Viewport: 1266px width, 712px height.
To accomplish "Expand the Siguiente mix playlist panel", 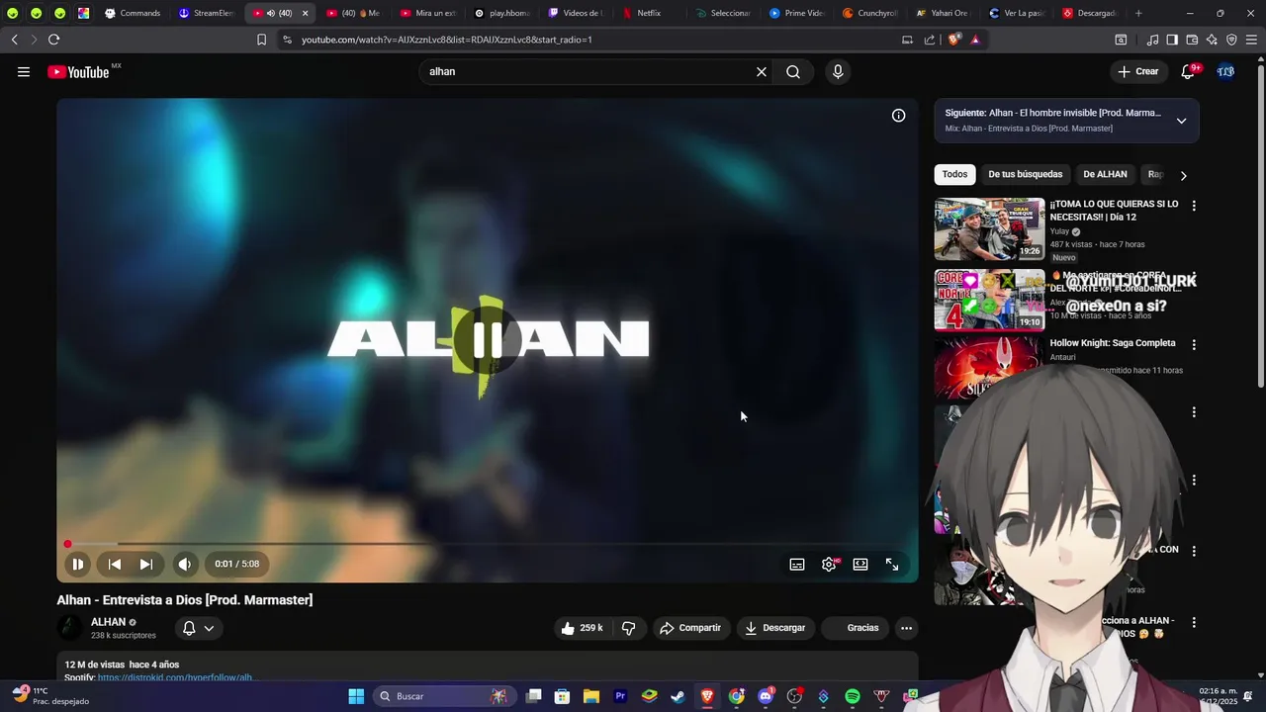I will point(1181,121).
